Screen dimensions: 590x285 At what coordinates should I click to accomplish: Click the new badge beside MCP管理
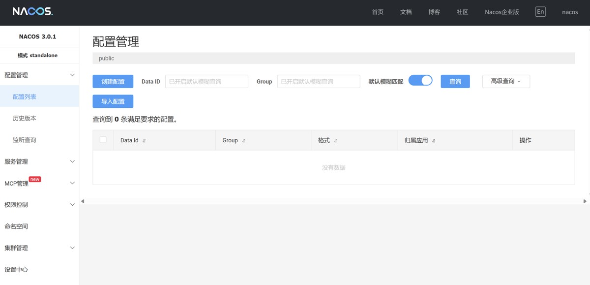point(35,179)
